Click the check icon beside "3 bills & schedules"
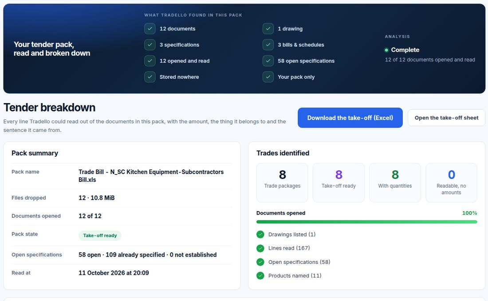 click(268, 45)
